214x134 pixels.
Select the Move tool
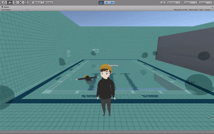(10, 3)
